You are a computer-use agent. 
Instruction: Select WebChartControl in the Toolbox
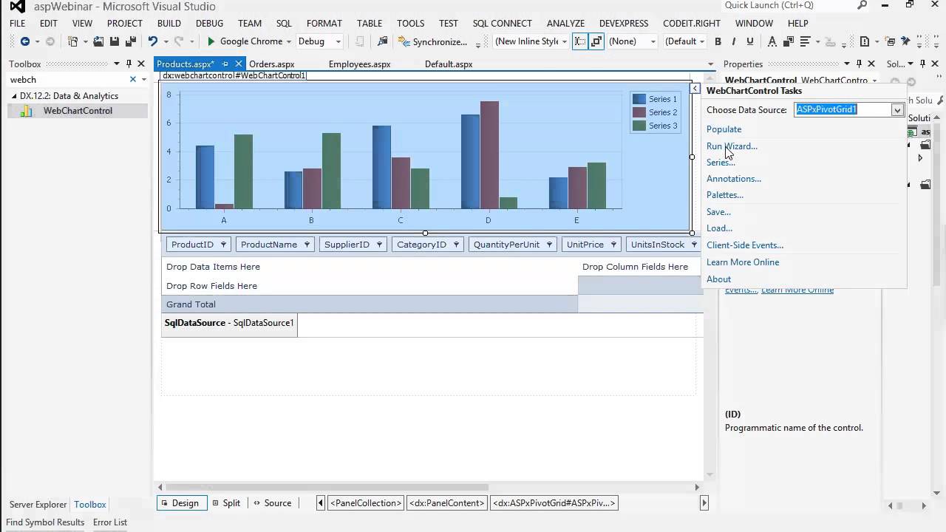coord(78,111)
